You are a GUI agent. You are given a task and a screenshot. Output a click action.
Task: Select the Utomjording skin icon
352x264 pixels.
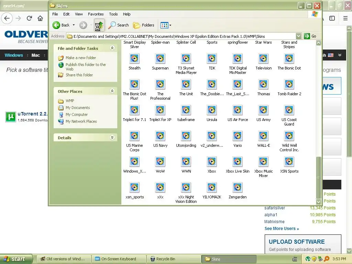[x=186, y=136]
